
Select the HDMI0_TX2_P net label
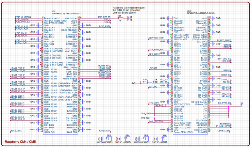[x=17, y=96]
